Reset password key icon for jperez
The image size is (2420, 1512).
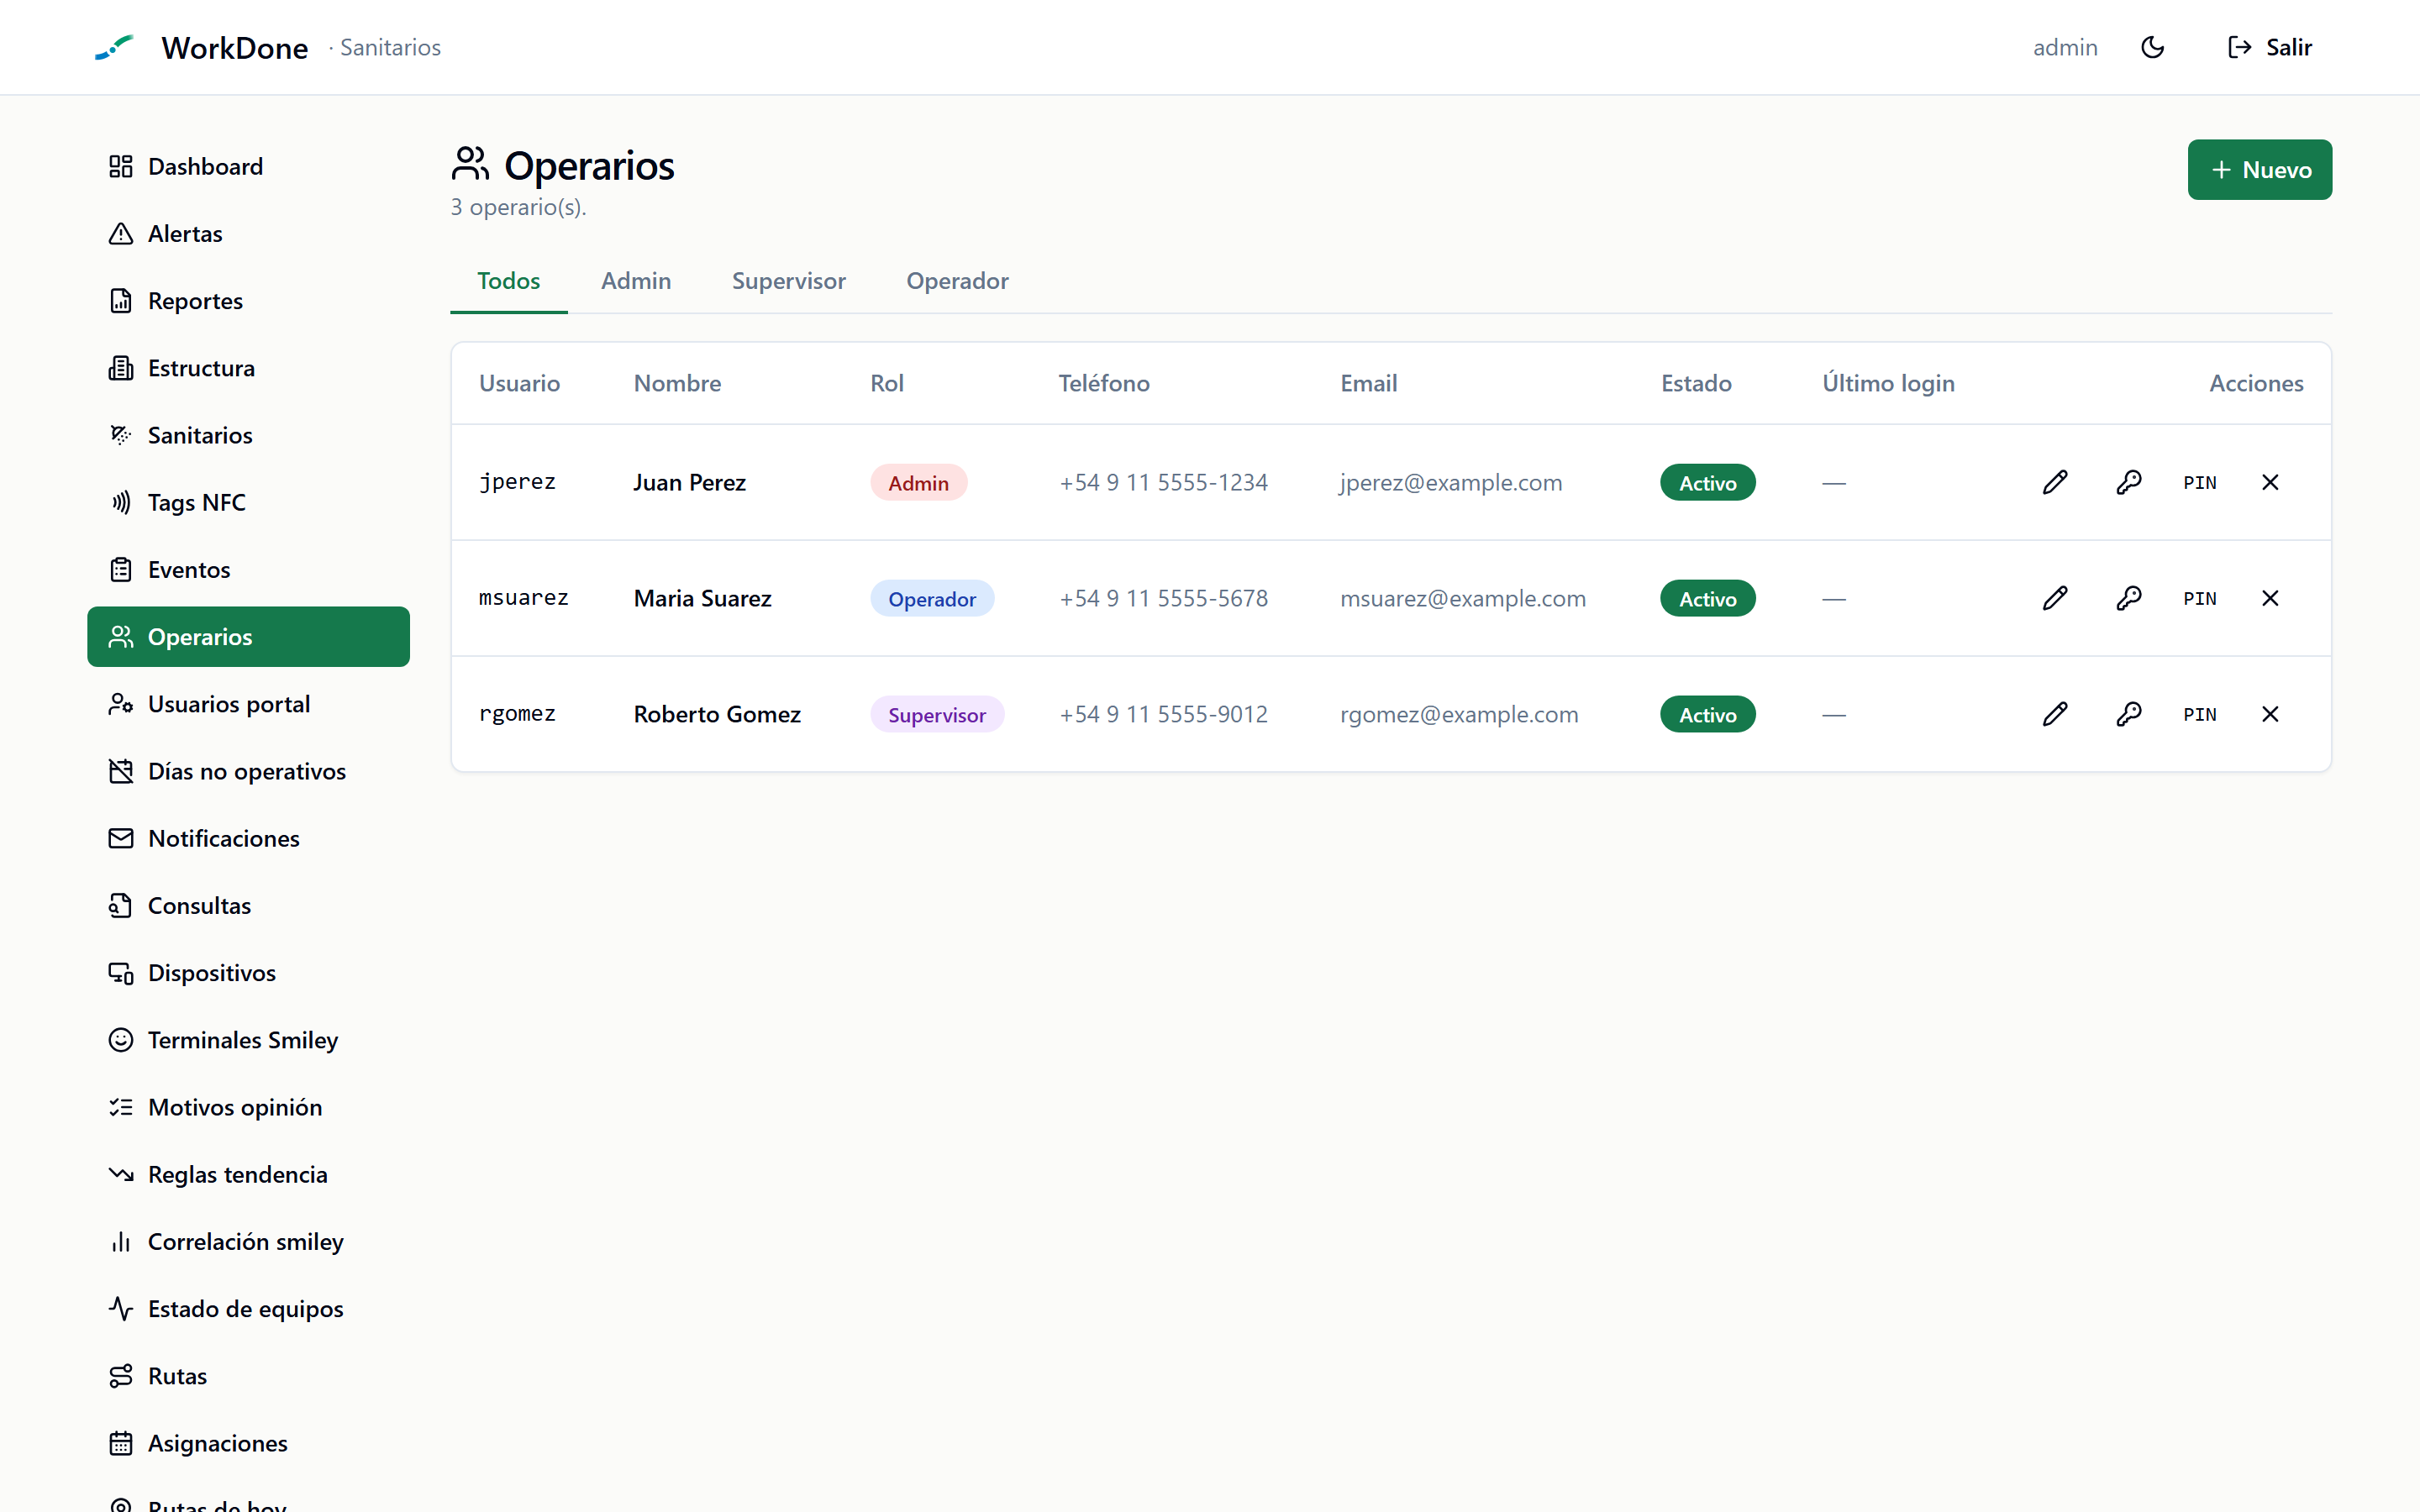click(2128, 482)
